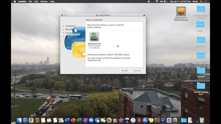Open the Edit menu
The image size is (221, 124).
pos(36,1)
